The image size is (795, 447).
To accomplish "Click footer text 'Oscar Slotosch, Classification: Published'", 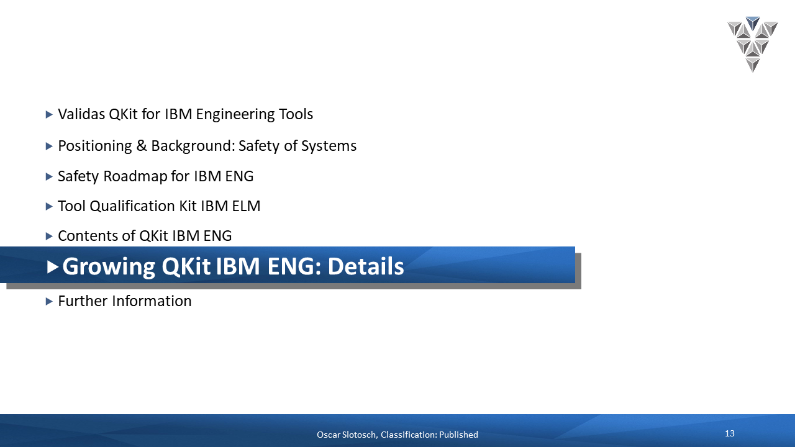I will pos(397,435).
